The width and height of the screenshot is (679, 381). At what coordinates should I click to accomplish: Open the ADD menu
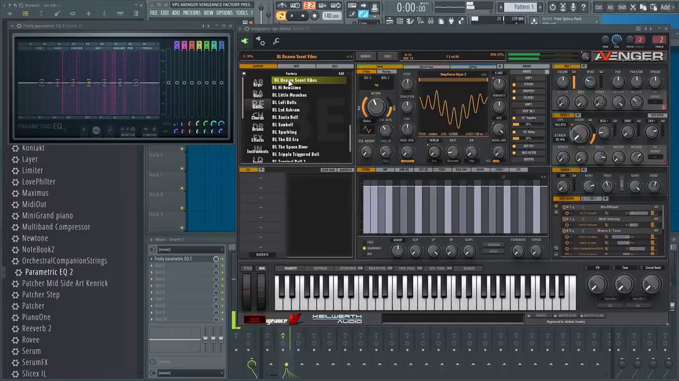click(x=176, y=13)
